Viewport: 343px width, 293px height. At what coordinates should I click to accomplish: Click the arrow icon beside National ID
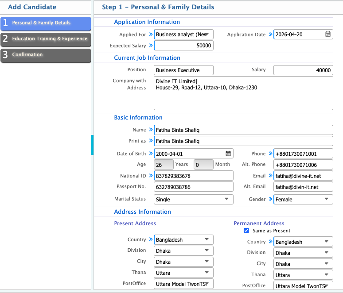point(151,176)
